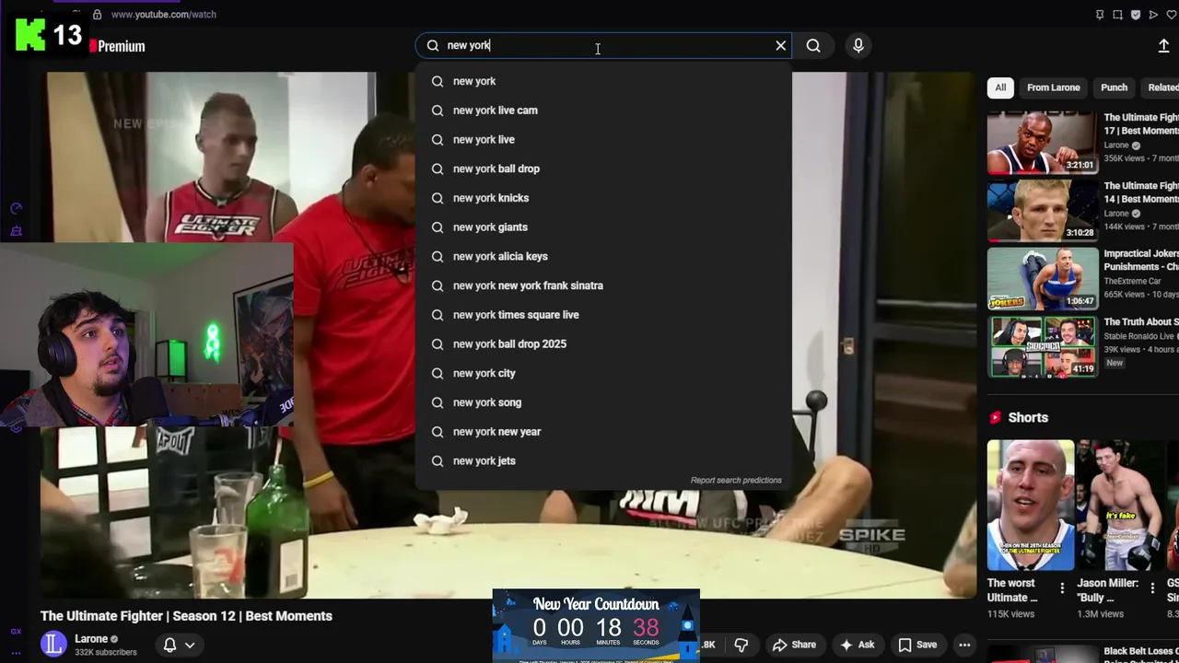This screenshot has width=1179, height=663.
Task: Select the 'new york city' suggestion
Action: click(x=603, y=373)
